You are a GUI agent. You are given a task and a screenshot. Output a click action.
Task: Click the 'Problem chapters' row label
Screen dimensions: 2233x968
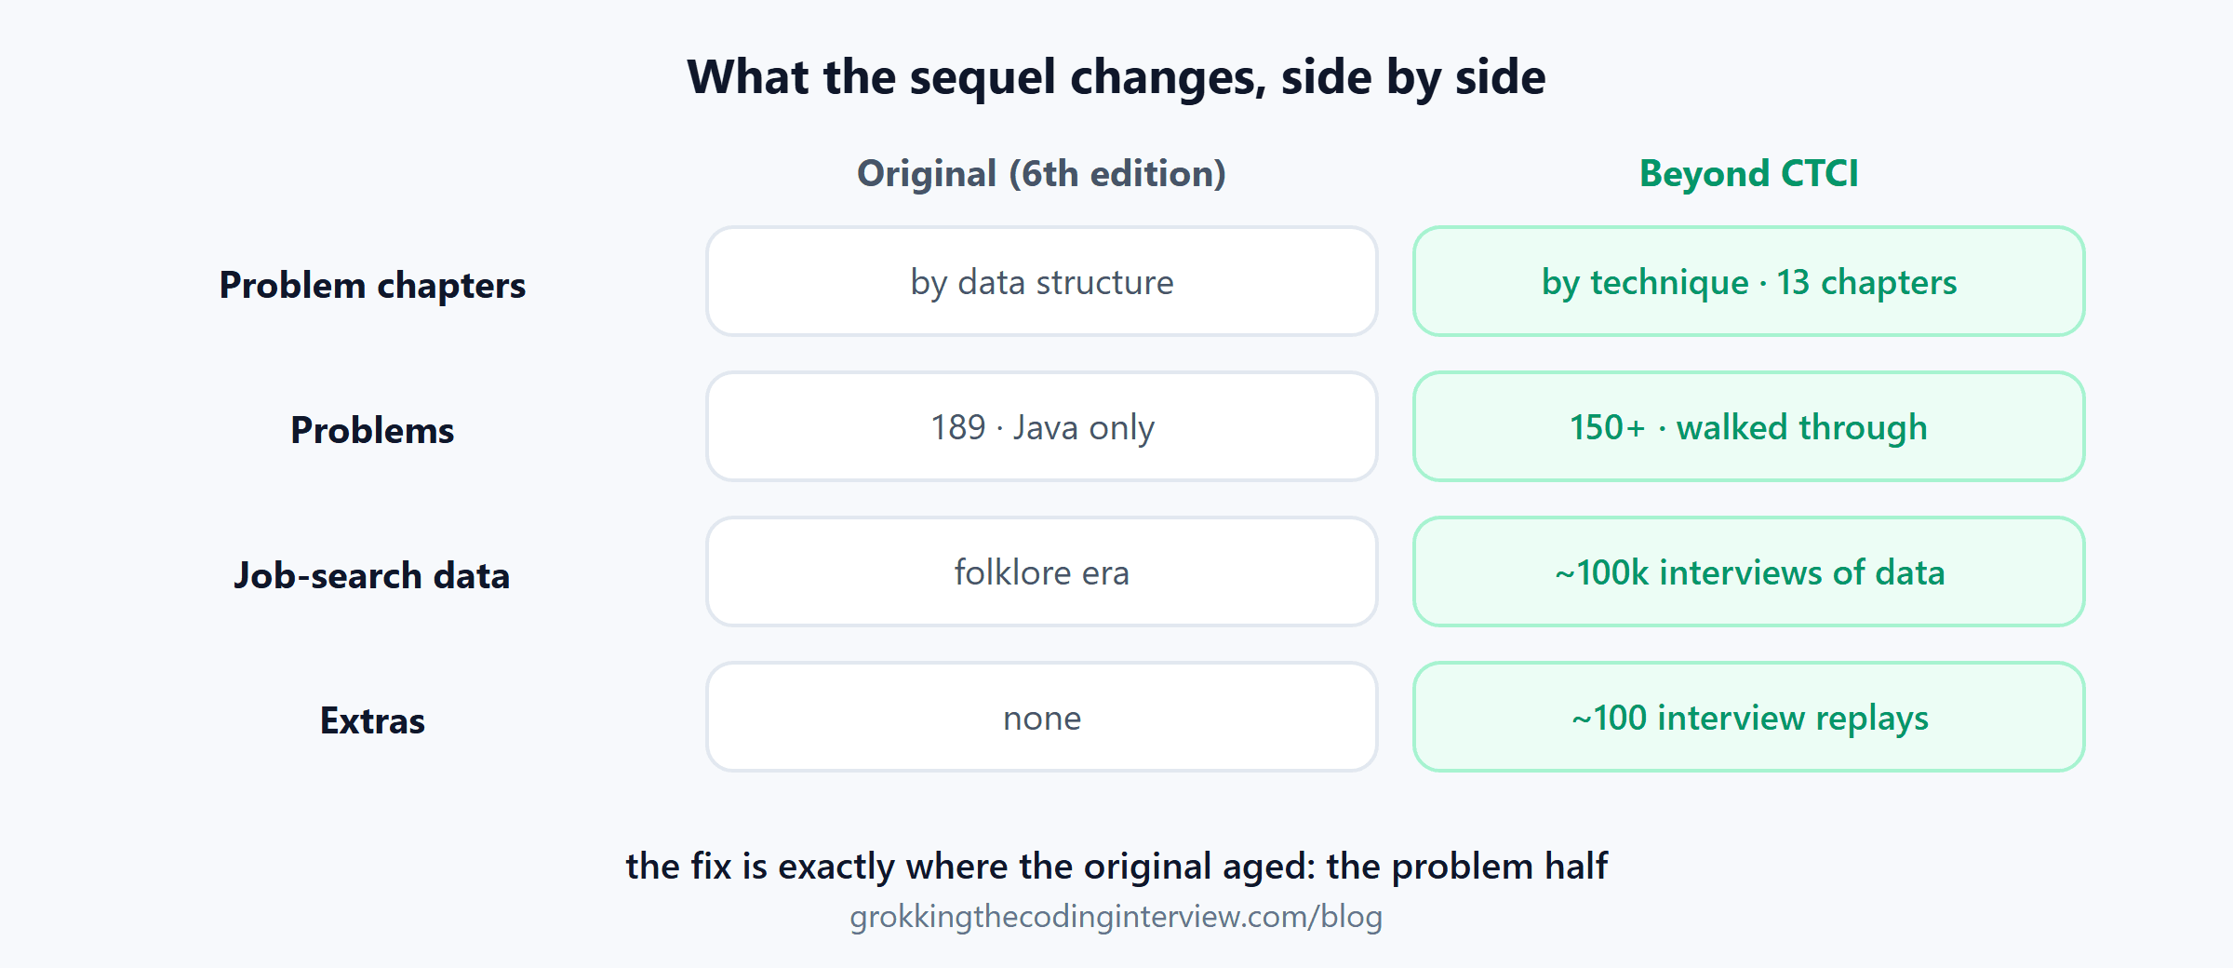coord(372,285)
